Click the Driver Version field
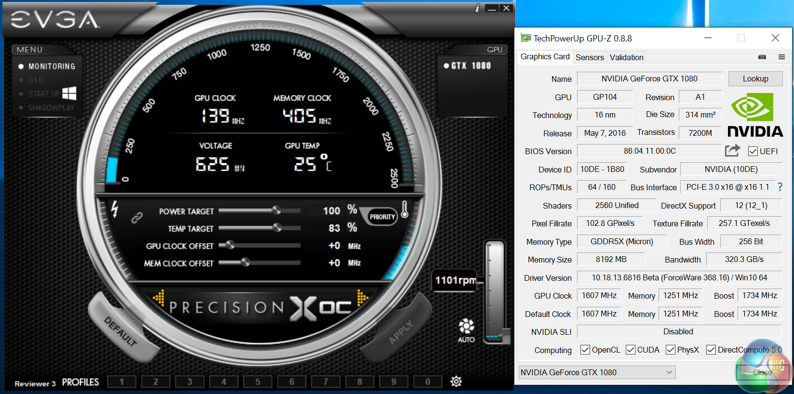This screenshot has width=794, height=394. pyautogui.click(x=679, y=277)
